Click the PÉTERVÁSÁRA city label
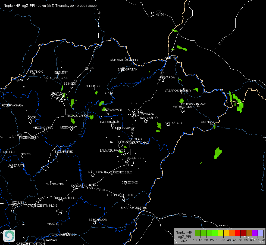Screen dimensions: 266x245 [12, 105]
